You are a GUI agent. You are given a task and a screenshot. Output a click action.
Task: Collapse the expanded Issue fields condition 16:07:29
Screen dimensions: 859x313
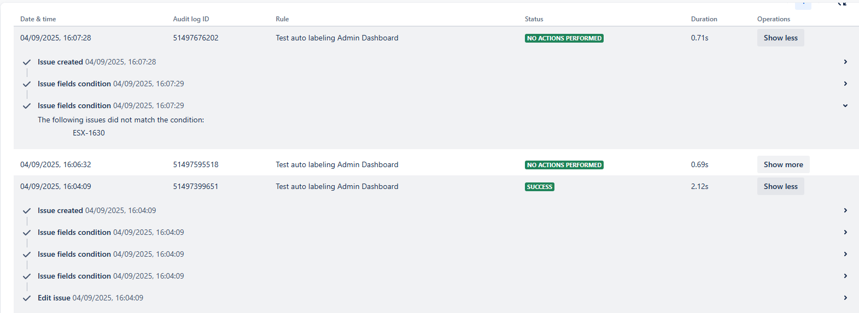(845, 105)
